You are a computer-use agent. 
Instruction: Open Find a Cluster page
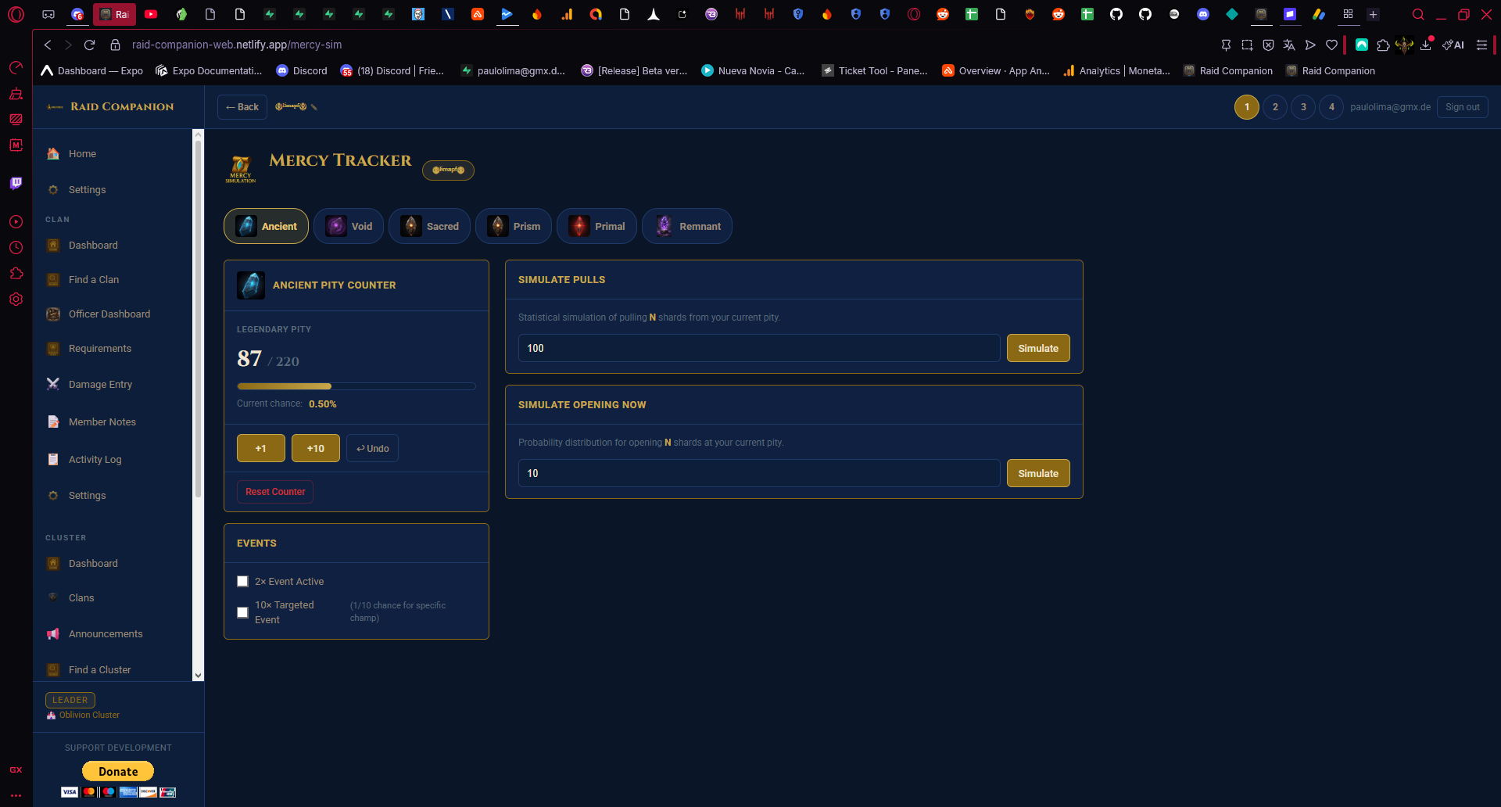[x=100, y=670]
